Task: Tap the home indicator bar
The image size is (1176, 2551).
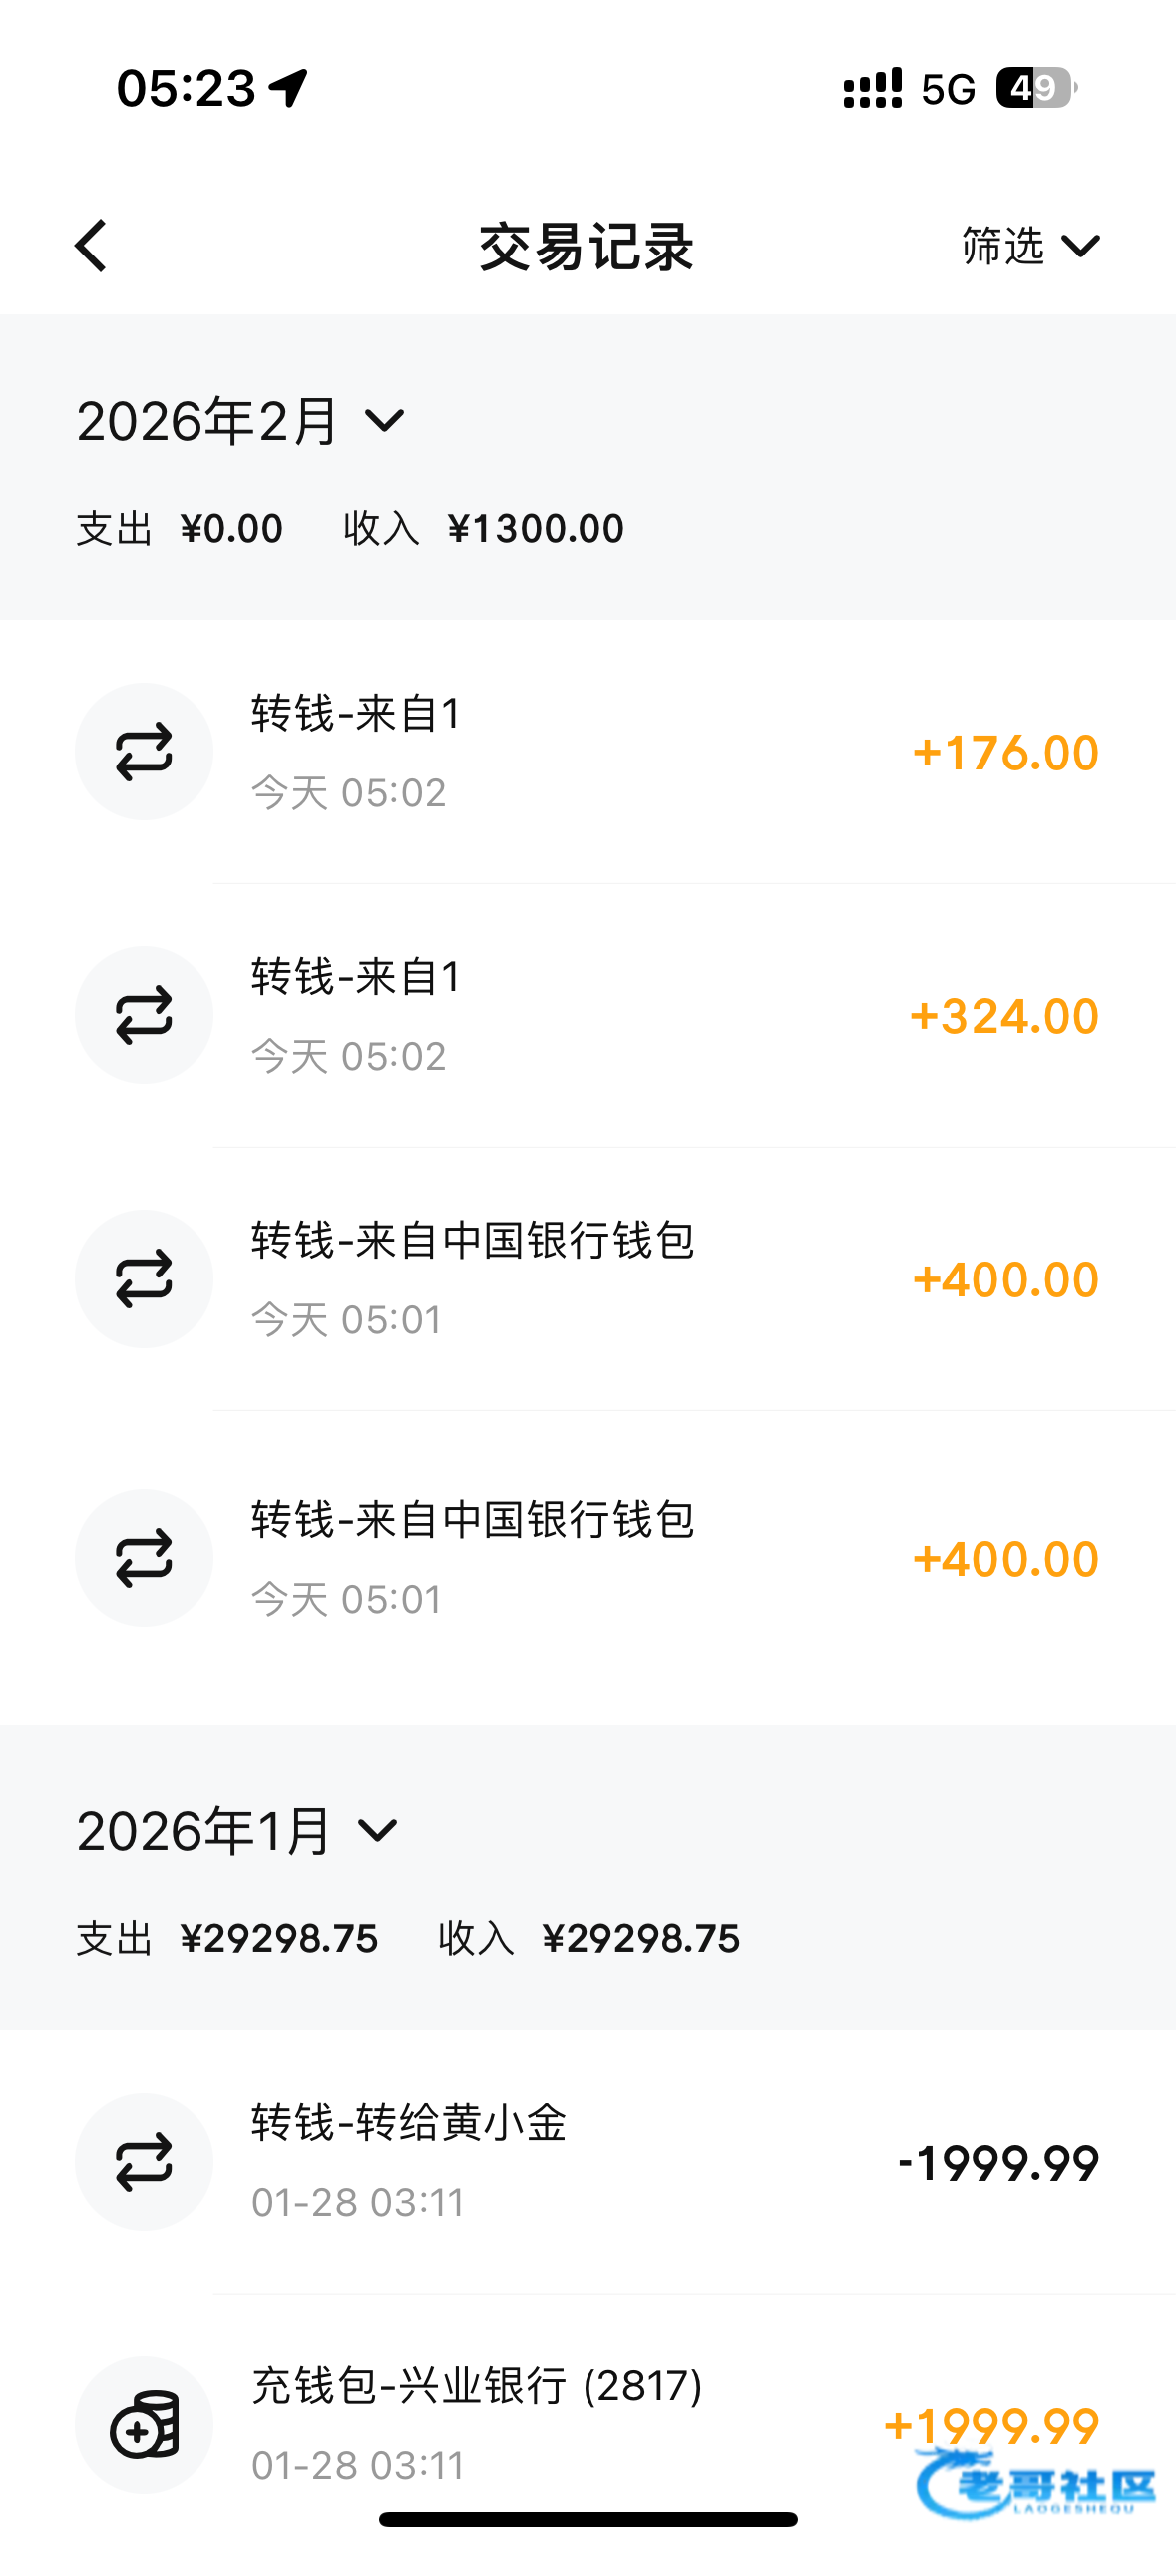Action: (x=588, y=2520)
